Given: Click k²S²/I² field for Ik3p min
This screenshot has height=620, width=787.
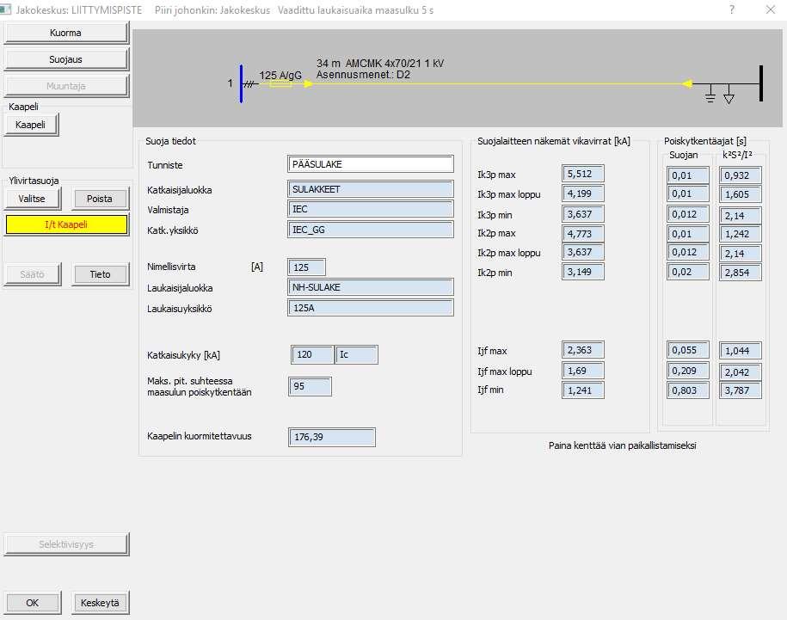Looking at the screenshot, I should [x=741, y=215].
